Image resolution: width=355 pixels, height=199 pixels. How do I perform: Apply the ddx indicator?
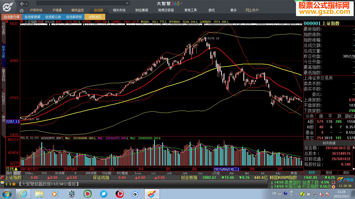tap(232, 173)
